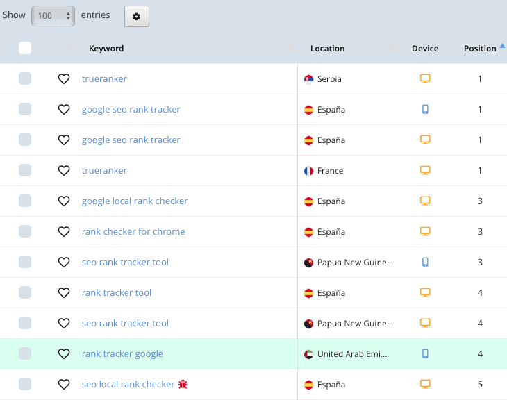Screen dimensions: 507x400
Task: Open the table settings gear button
Action: pos(136,16)
